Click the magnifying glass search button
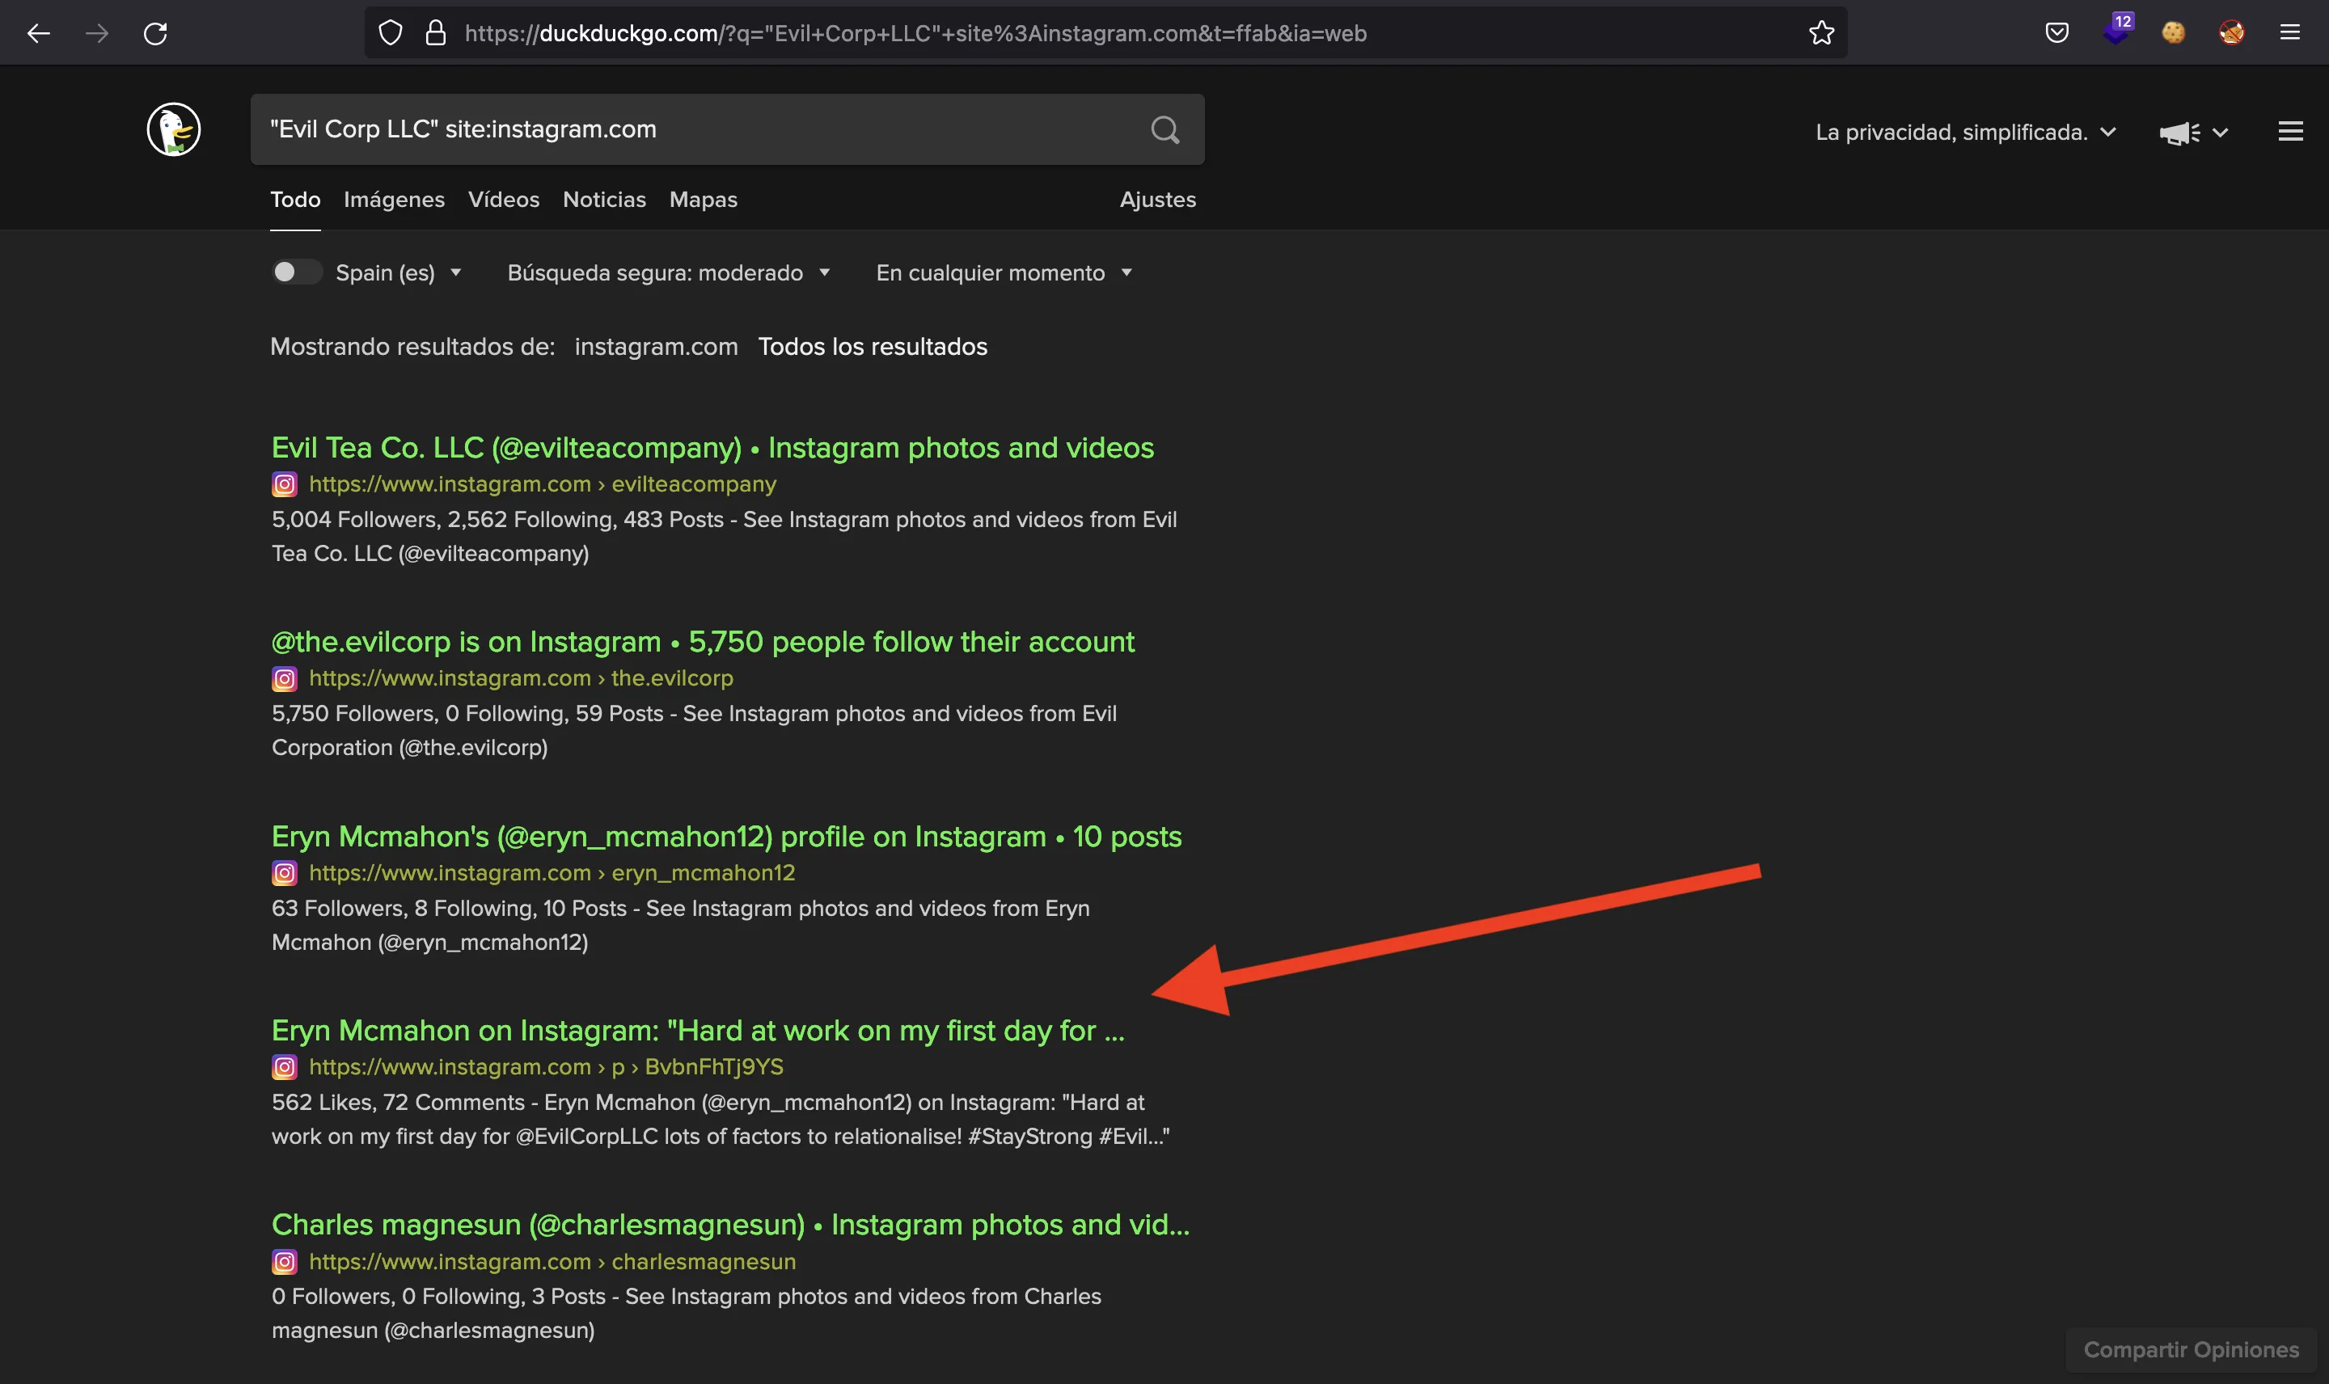Image resolution: width=2329 pixels, height=1384 pixels. 1165,129
